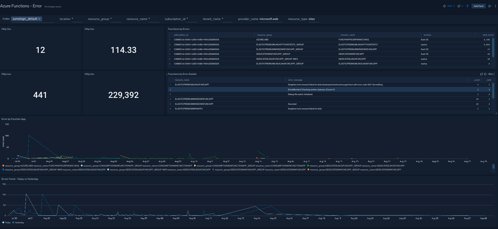498x229 pixels.
Task: Sort Functions by Errors by resource_group column
Action: point(264,35)
